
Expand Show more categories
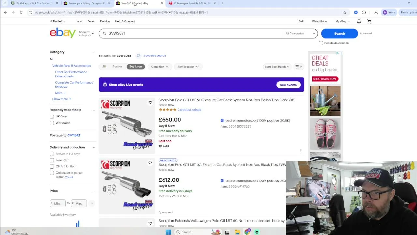(x=62, y=99)
